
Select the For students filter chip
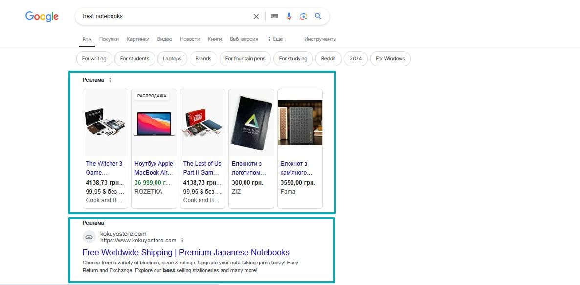pos(134,58)
